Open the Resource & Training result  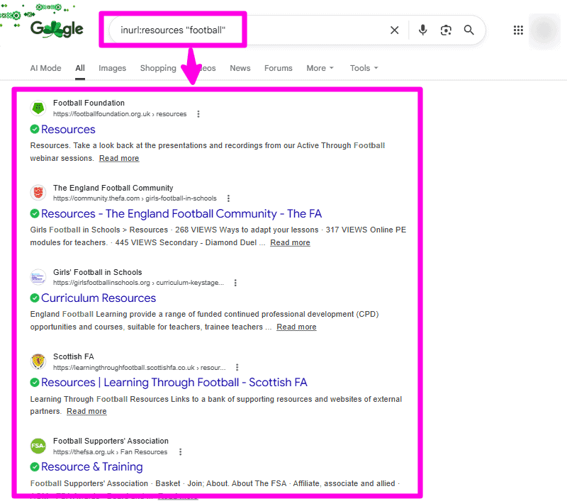pyautogui.click(x=92, y=467)
